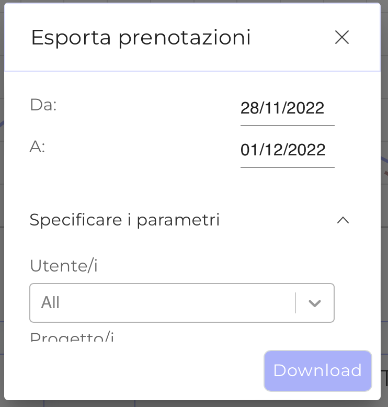The height and width of the screenshot is (407, 388).
Task: Close the Esporta prenotazioni dialog
Action: (342, 37)
